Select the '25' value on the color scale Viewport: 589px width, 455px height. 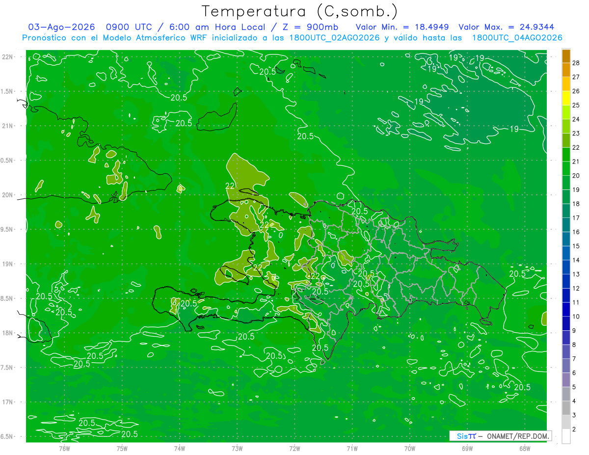pyautogui.click(x=576, y=105)
